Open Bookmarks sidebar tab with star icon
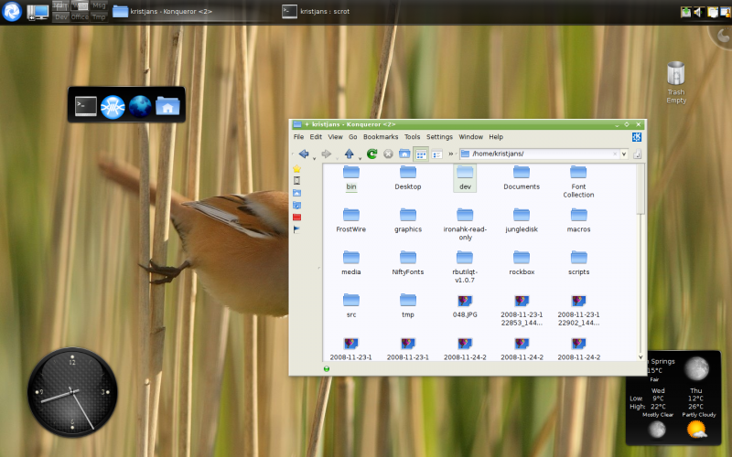The height and width of the screenshot is (457, 732). 296,169
